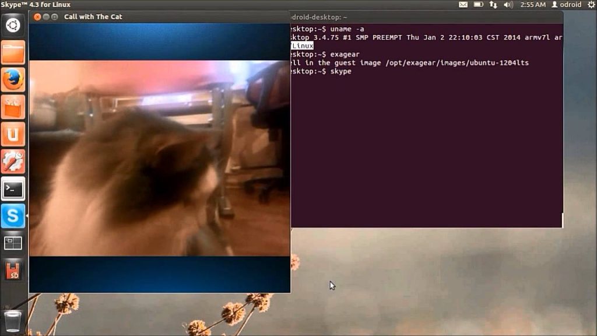
Task: Open System Settings wrench and gear icon
Action: (13, 162)
